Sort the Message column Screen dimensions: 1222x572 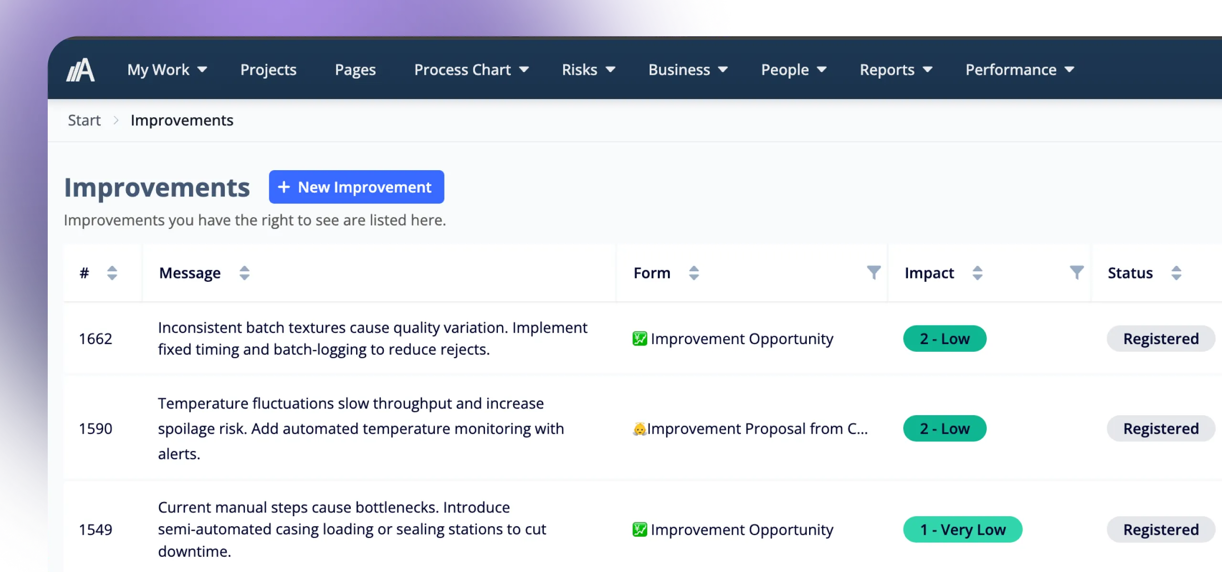point(244,273)
